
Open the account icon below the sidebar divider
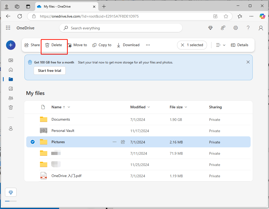point(11,128)
